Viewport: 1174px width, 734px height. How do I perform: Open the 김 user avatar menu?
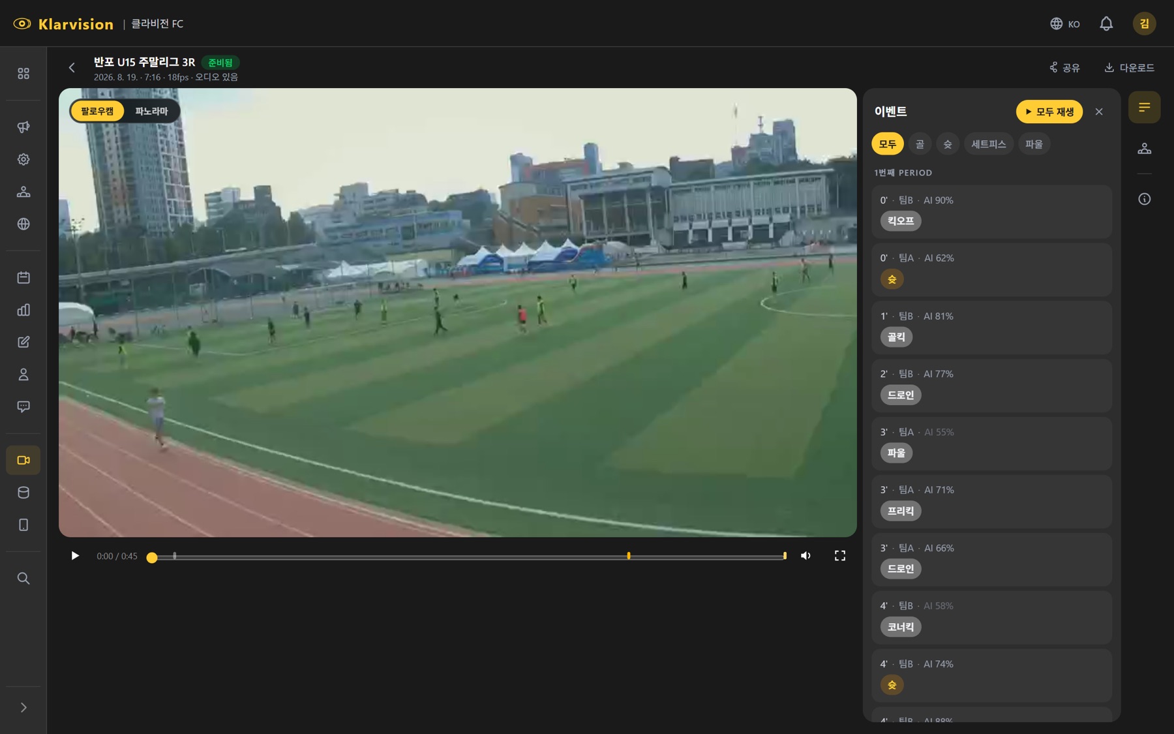(x=1145, y=23)
